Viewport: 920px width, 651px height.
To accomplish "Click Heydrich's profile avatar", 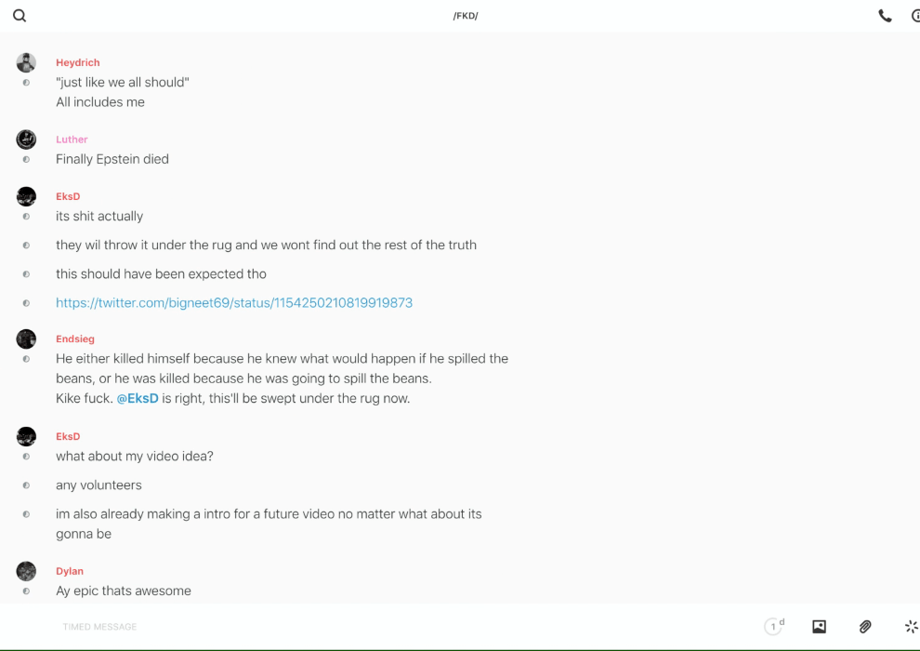I will (x=26, y=62).
